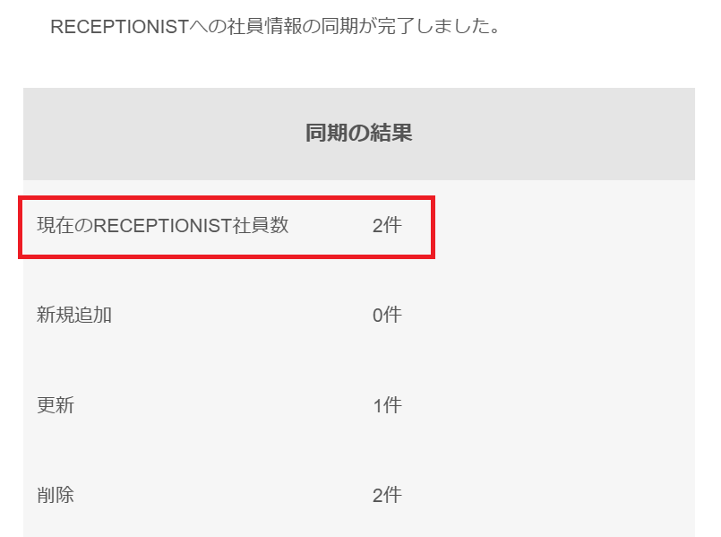Click "同期" in the gray table header
The height and width of the screenshot is (537, 721).
coord(323,134)
